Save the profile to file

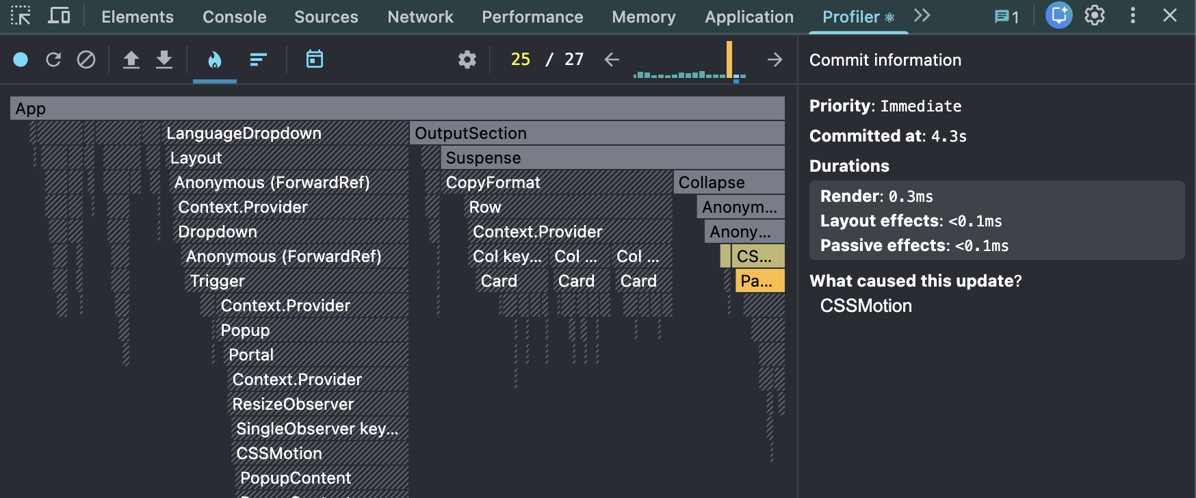point(164,60)
